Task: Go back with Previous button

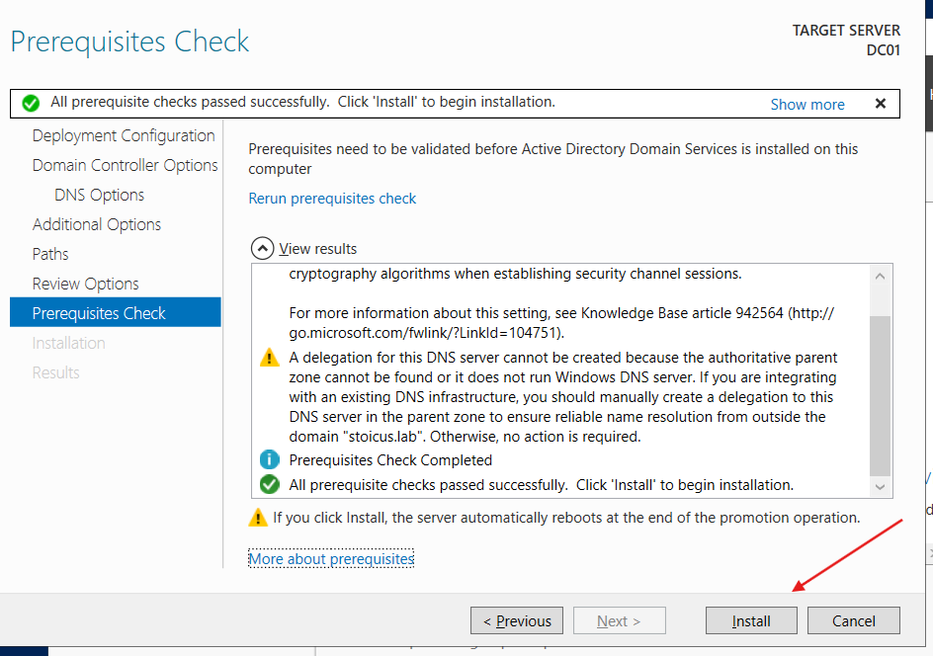Action: click(517, 620)
